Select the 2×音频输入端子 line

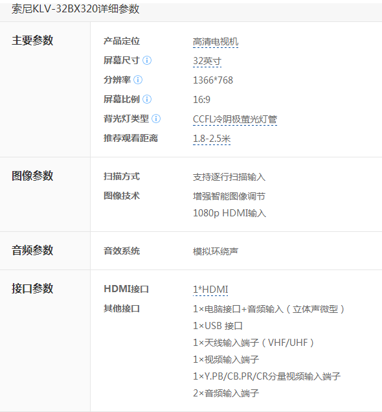[226, 393]
